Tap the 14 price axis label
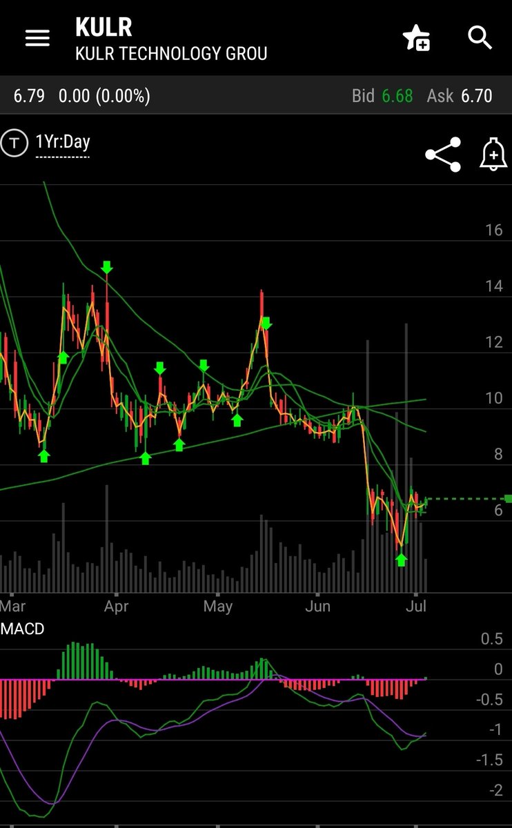The width and height of the screenshot is (512, 828). tap(494, 286)
